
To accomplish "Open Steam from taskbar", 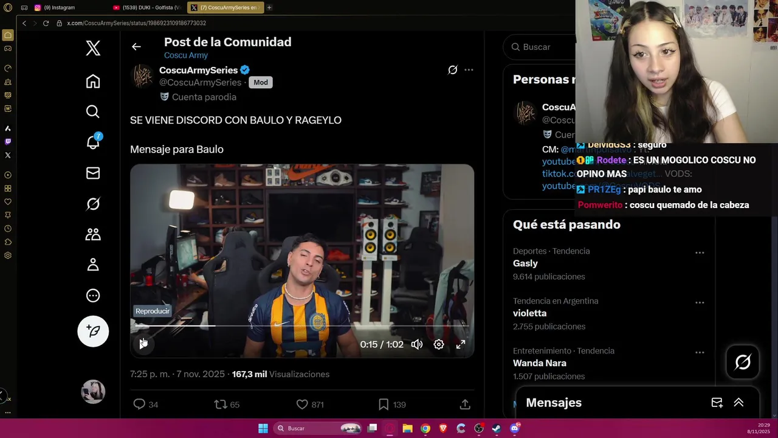I will pos(497,428).
